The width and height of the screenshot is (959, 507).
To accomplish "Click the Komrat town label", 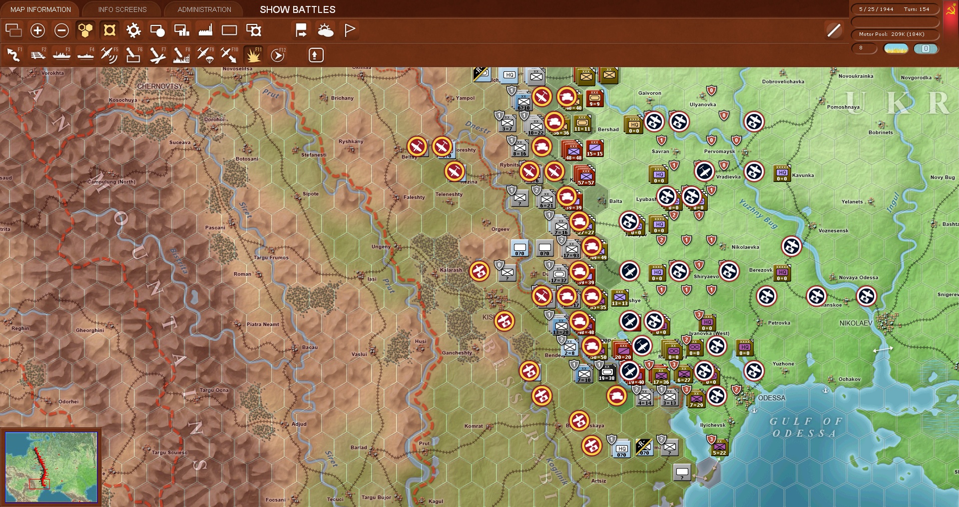I will [474, 426].
